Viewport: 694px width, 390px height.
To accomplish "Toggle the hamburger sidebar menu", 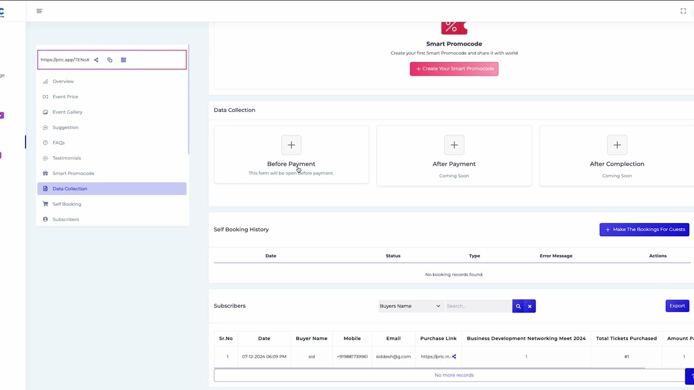I will [x=39, y=11].
